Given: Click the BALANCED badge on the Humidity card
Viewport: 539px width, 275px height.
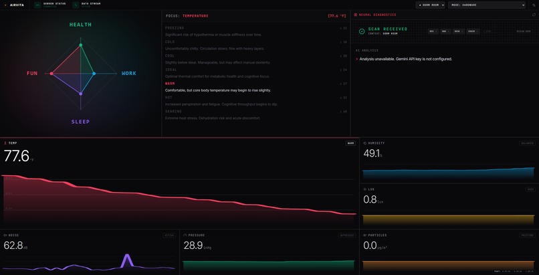Looking at the screenshot, I should pos(528,143).
